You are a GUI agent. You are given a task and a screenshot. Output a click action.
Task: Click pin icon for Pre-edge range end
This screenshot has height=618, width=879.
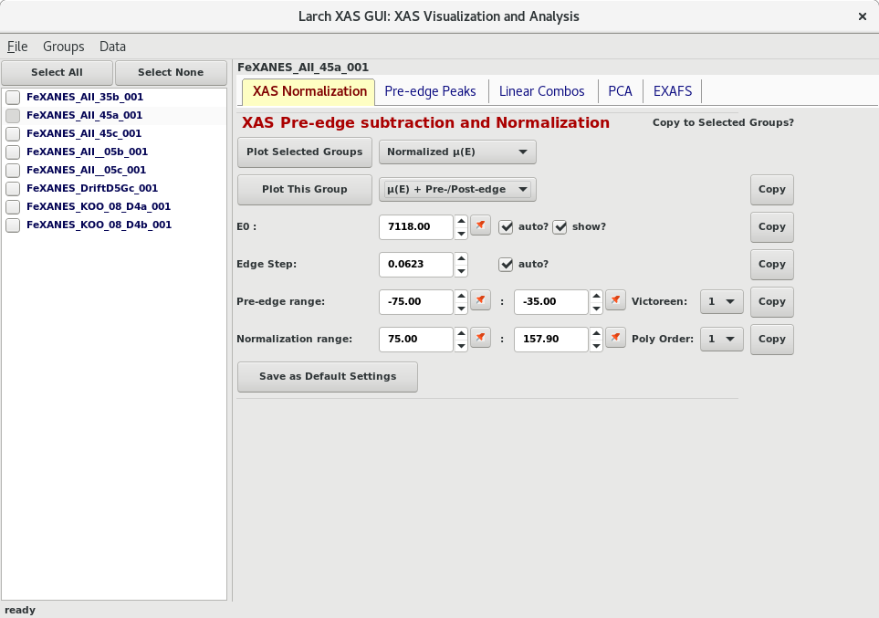[x=616, y=300]
